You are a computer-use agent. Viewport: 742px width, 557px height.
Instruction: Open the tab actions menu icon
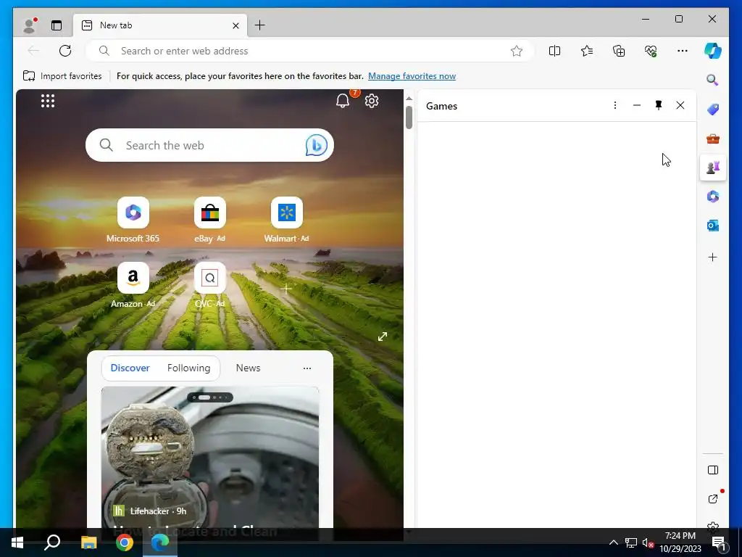coord(57,25)
